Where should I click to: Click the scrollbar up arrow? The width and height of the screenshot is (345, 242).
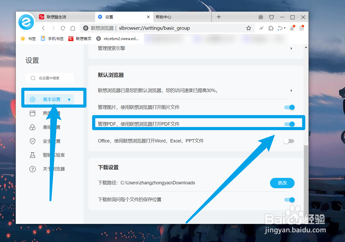pyautogui.click(x=306, y=47)
